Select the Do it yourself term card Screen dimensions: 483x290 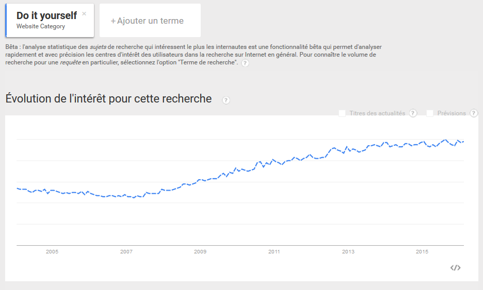50,20
